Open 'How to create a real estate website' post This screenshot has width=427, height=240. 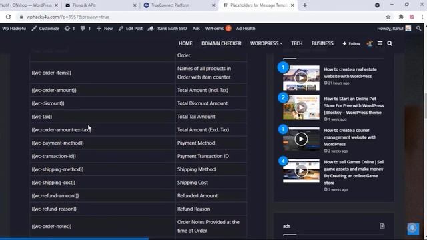coord(350,73)
